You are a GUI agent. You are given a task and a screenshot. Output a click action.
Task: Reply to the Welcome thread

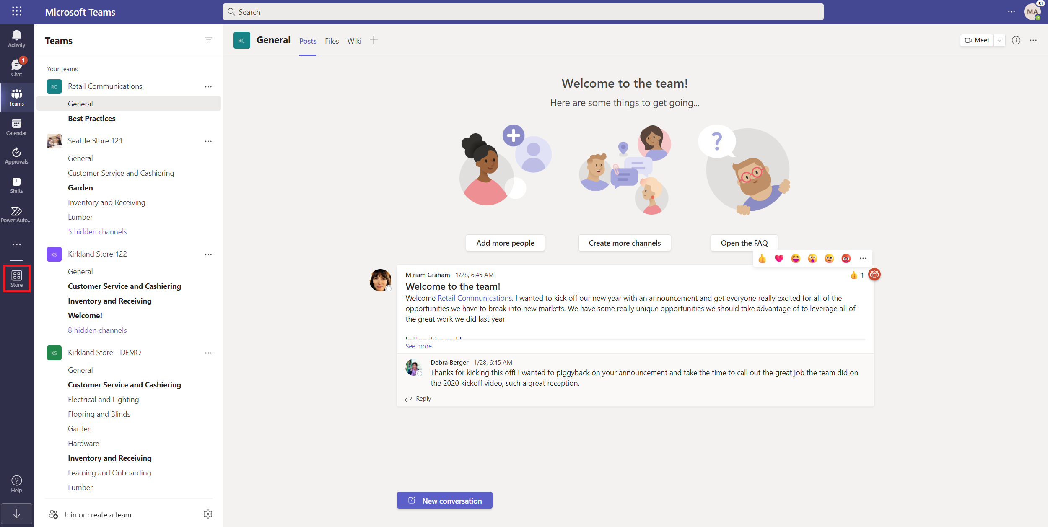pyautogui.click(x=418, y=399)
